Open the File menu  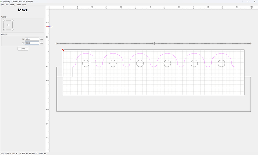(3, 4)
